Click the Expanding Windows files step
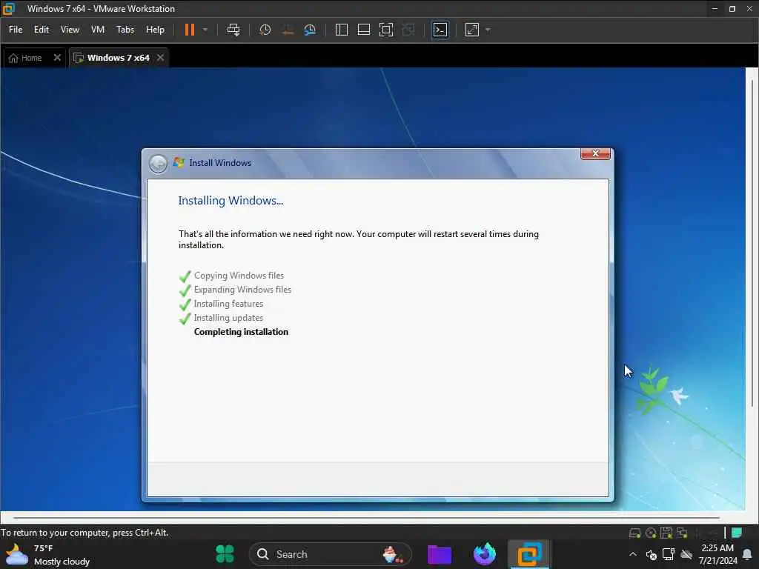The height and width of the screenshot is (569, 759). [x=242, y=290]
